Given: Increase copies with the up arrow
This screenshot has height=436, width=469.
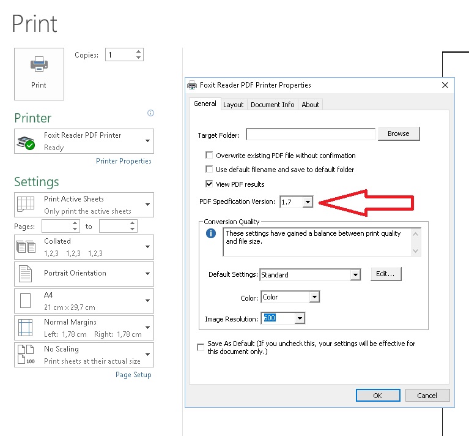Looking at the screenshot, I should (x=138, y=52).
